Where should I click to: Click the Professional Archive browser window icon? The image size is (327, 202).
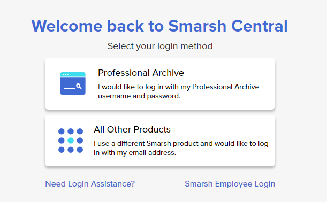73,83
